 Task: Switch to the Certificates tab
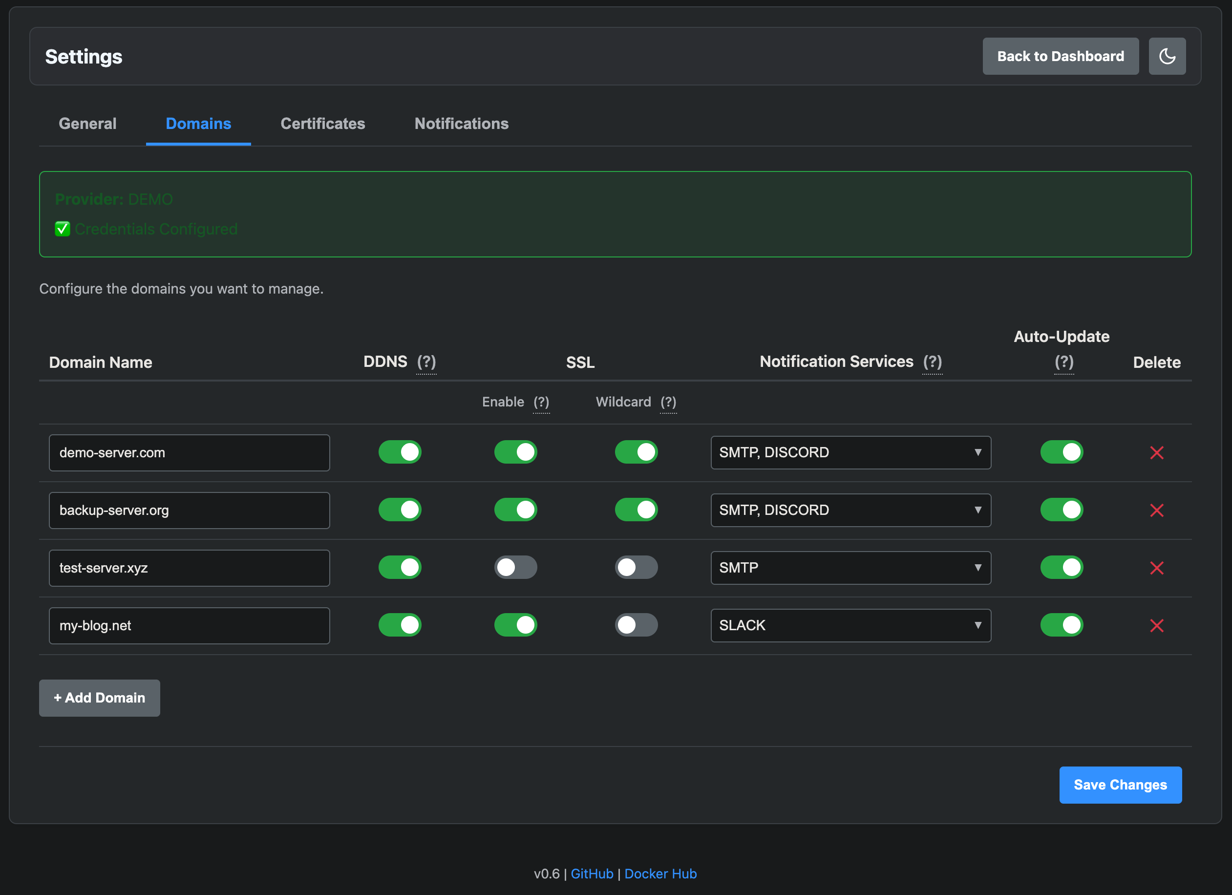point(323,124)
